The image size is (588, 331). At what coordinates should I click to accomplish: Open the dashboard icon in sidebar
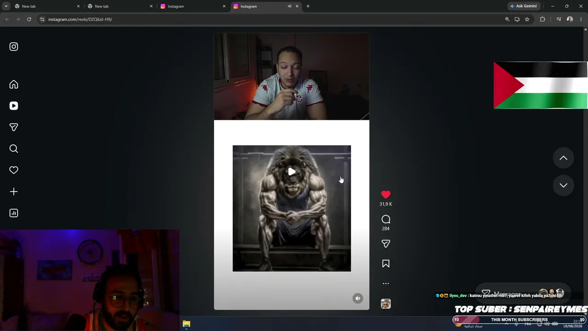[x=14, y=213]
